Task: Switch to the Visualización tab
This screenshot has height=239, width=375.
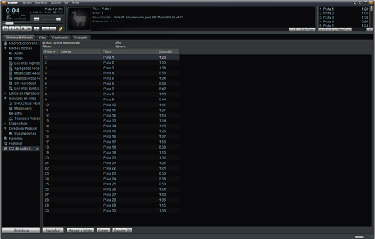Action: (60, 37)
